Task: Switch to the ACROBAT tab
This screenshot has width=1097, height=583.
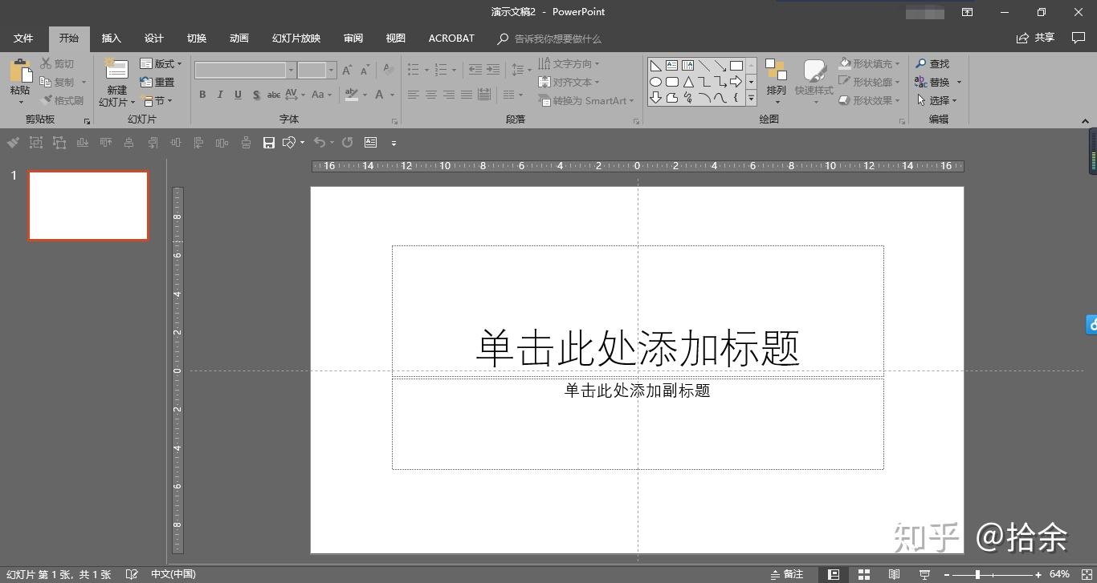Action: coord(451,38)
